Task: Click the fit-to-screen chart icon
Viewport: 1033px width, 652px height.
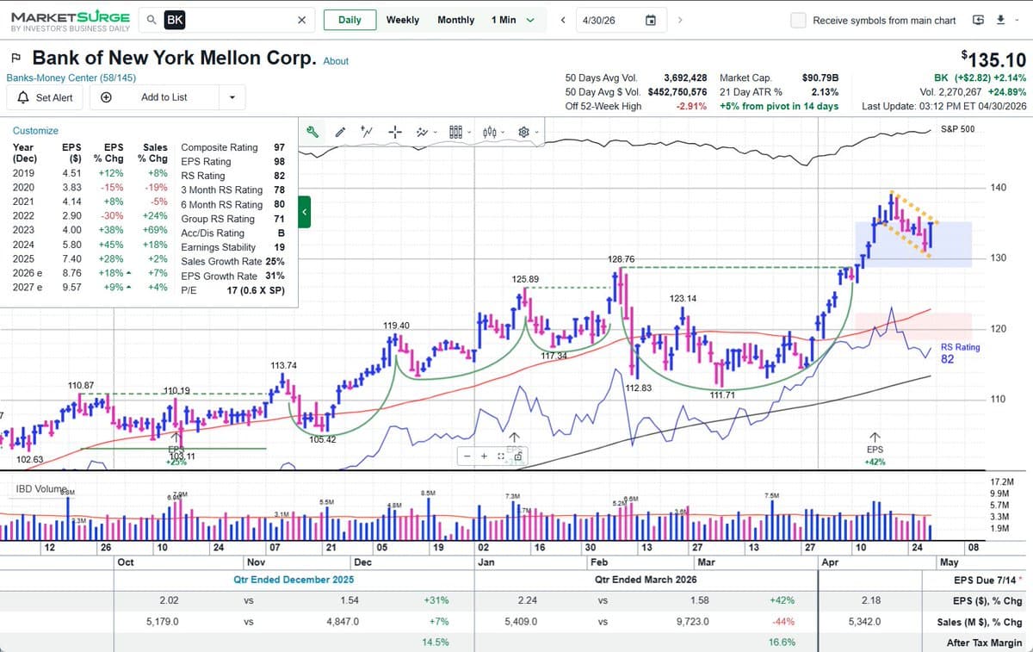Action: click(x=500, y=456)
